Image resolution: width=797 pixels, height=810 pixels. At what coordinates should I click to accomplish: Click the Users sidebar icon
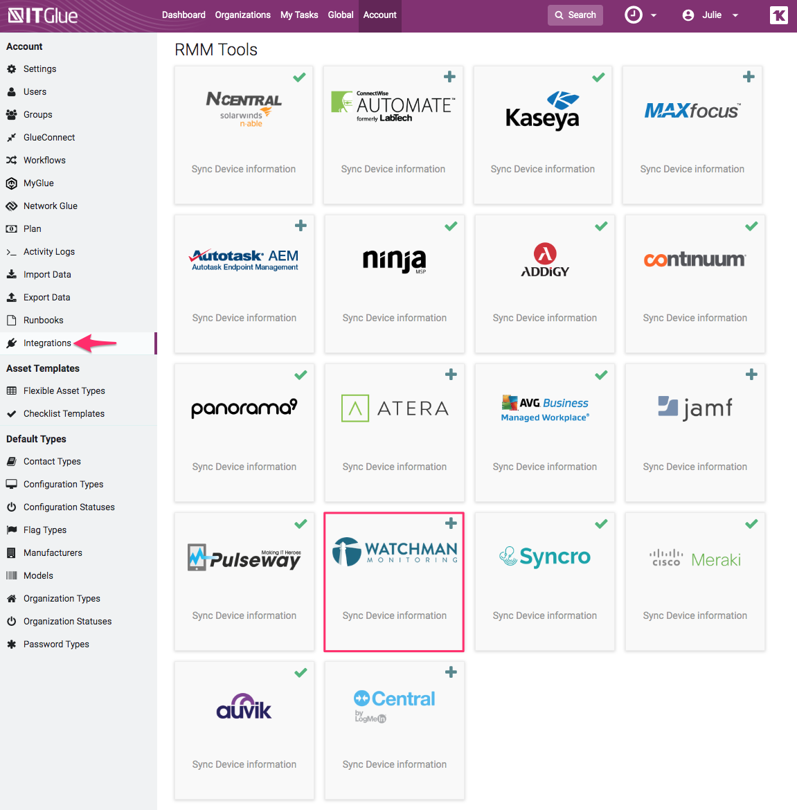click(x=11, y=92)
